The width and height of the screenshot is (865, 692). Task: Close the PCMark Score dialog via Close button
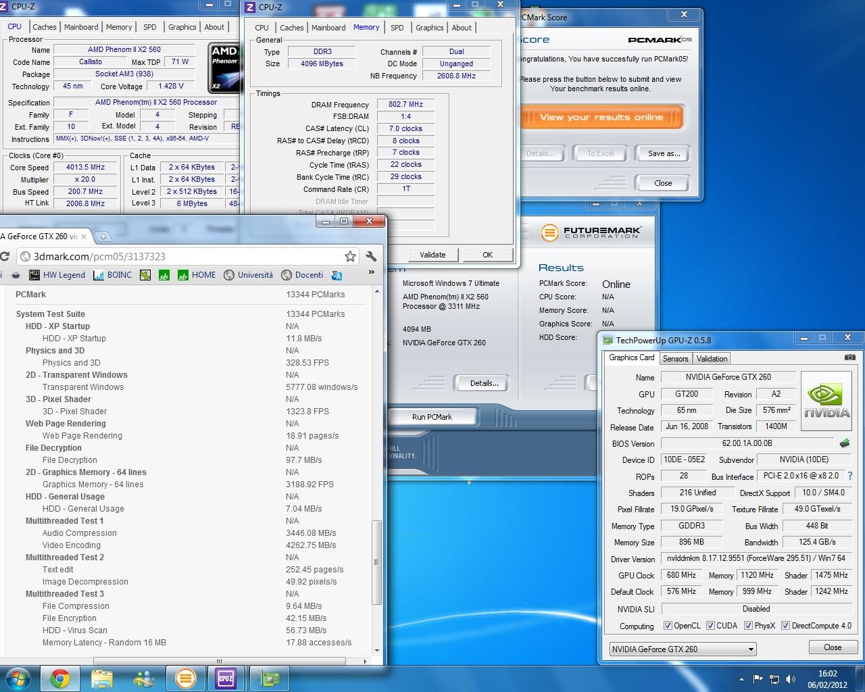[x=663, y=183]
